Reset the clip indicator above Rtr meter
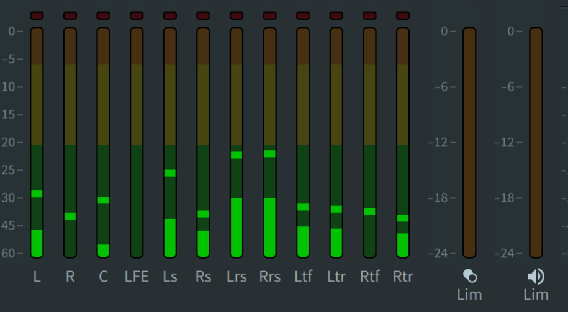This screenshot has height=312, width=568. [x=403, y=16]
